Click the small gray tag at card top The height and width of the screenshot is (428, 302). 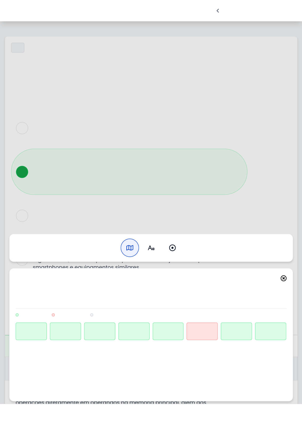click(18, 48)
